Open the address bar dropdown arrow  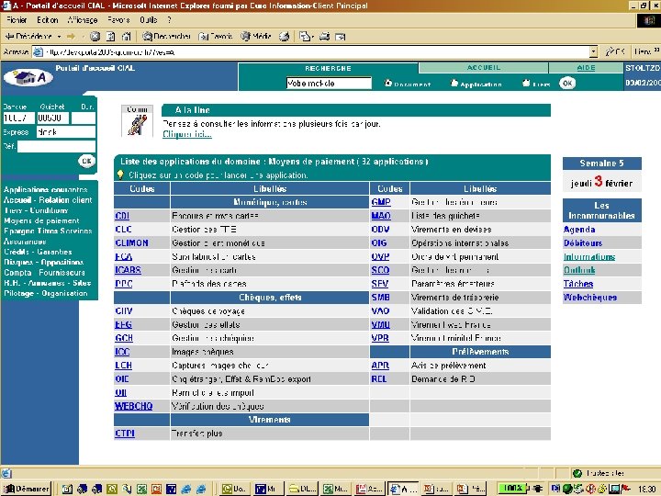[594, 51]
